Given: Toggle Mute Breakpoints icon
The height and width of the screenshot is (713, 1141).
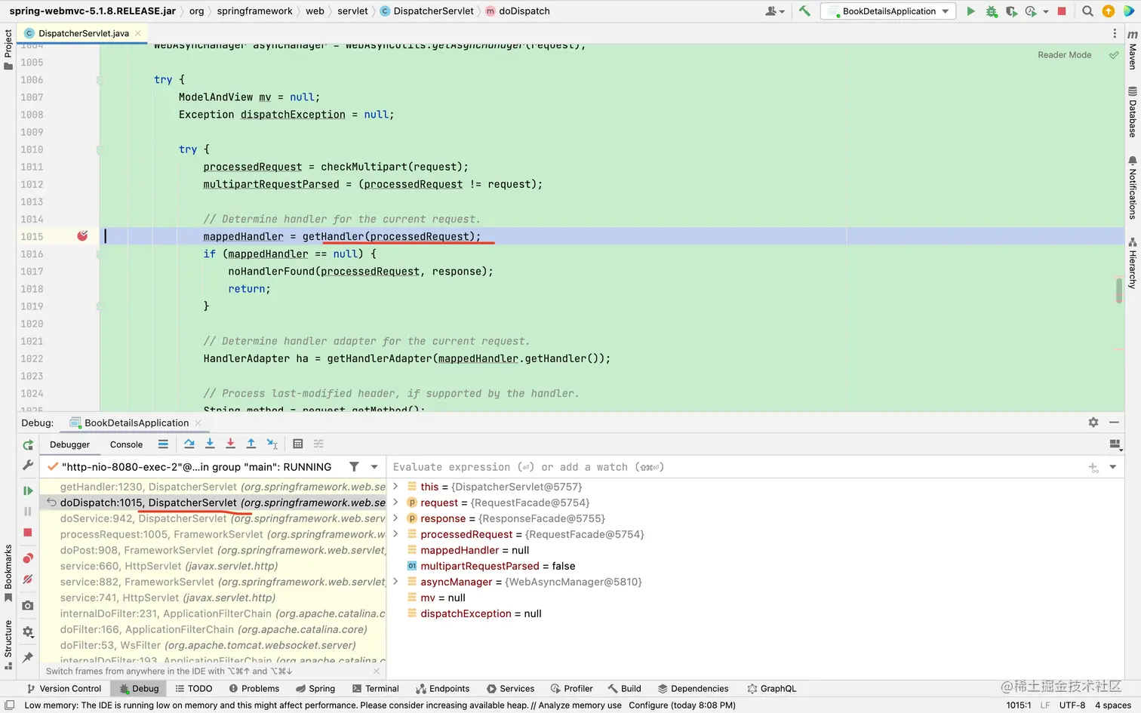Looking at the screenshot, I should [28, 579].
